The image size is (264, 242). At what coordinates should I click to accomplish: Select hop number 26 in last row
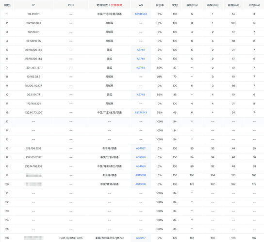tap(7, 238)
